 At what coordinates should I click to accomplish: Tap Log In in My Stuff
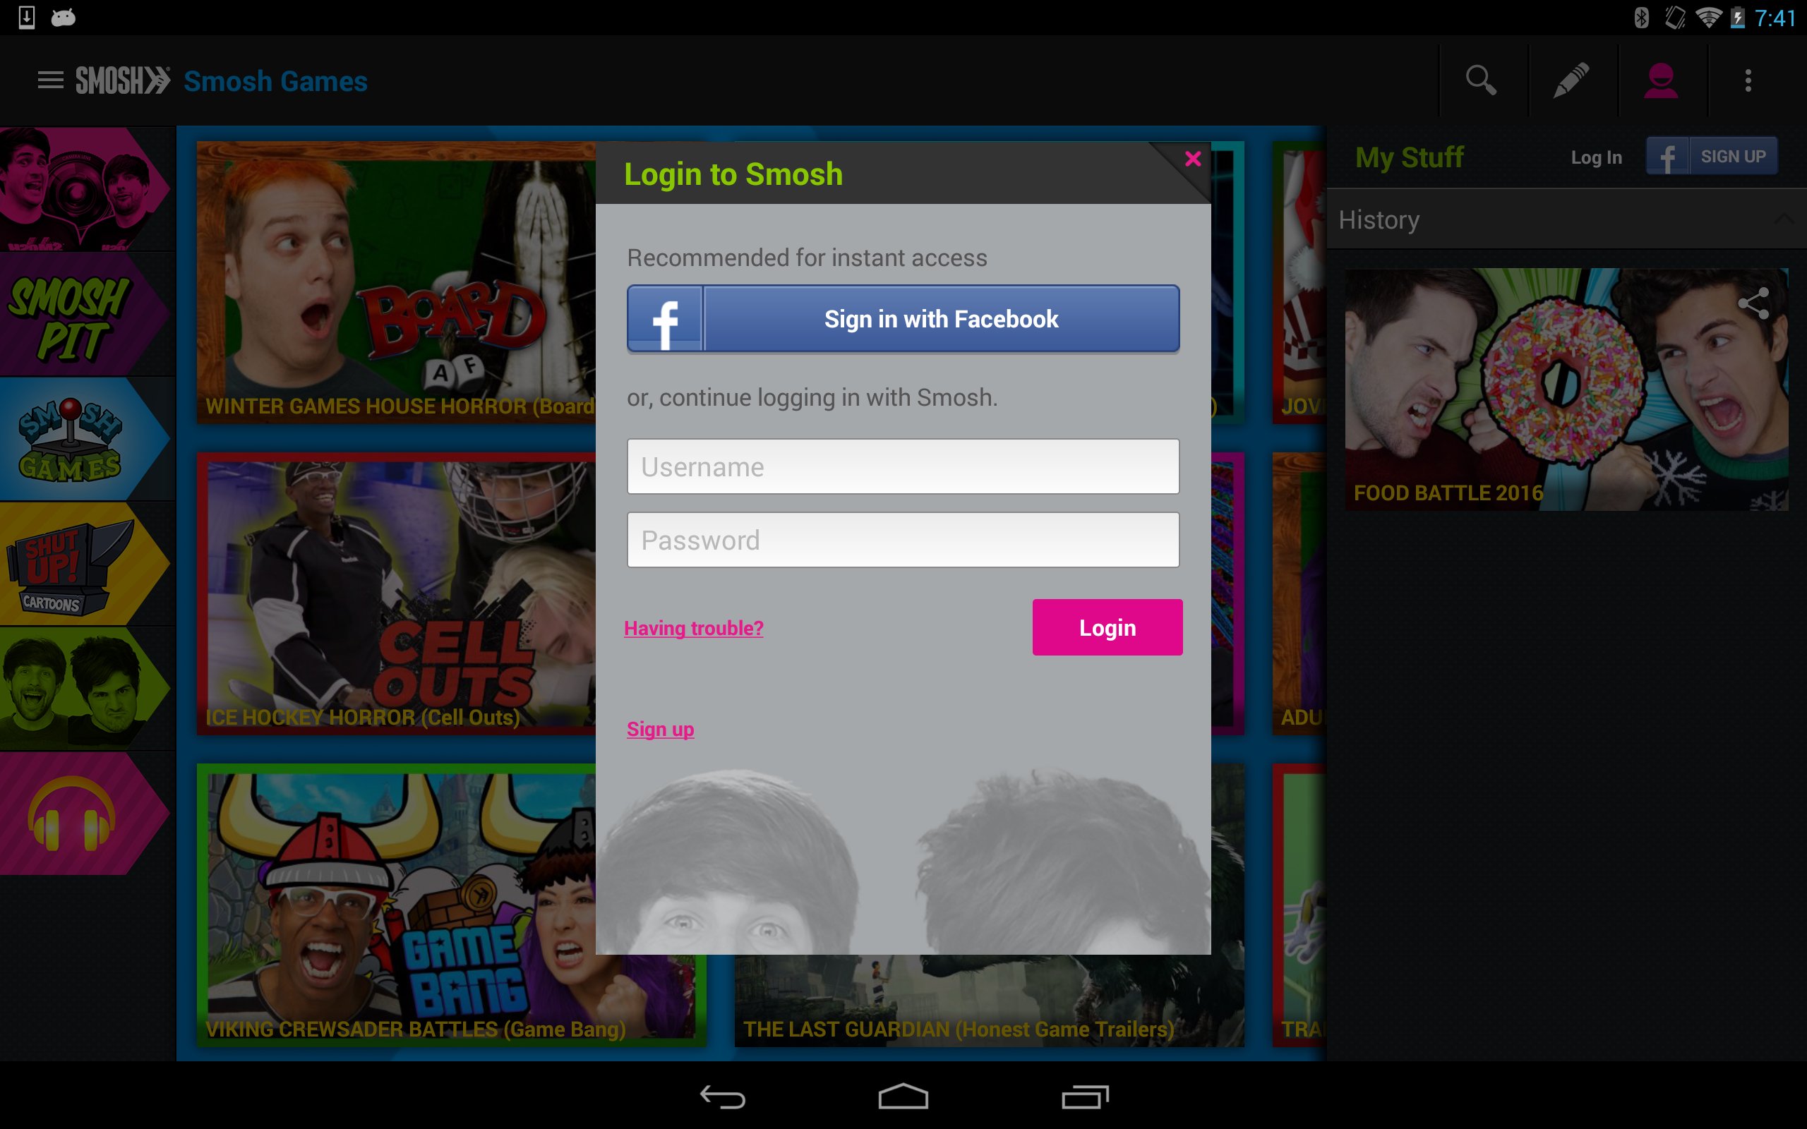click(x=1596, y=157)
